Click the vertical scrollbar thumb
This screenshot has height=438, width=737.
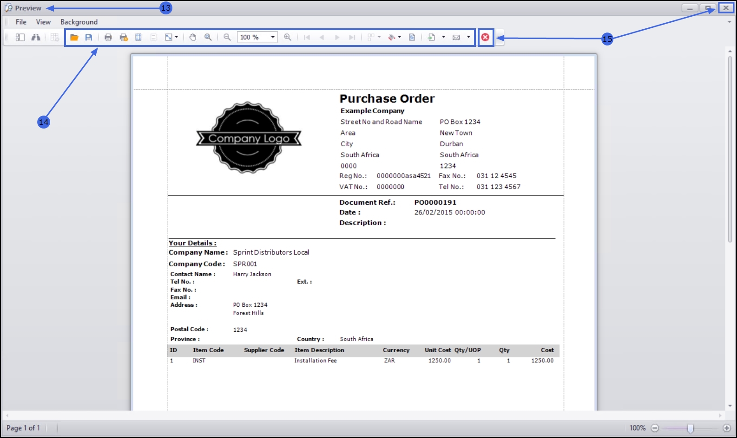click(x=730, y=148)
